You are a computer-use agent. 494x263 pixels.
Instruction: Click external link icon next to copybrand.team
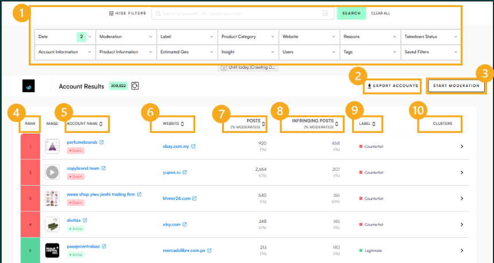(x=103, y=168)
